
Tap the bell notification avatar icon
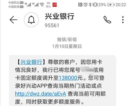pyautogui.click(x=31, y=20)
